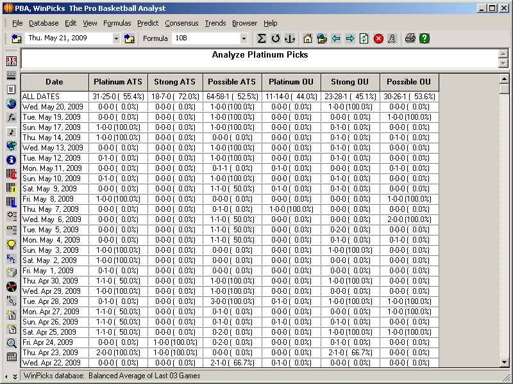Click the Possible OU column header
513x384 pixels.
pyautogui.click(x=409, y=82)
